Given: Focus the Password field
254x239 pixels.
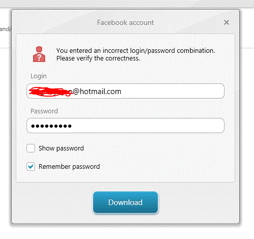Looking at the screenshot, I should [125, 126].
